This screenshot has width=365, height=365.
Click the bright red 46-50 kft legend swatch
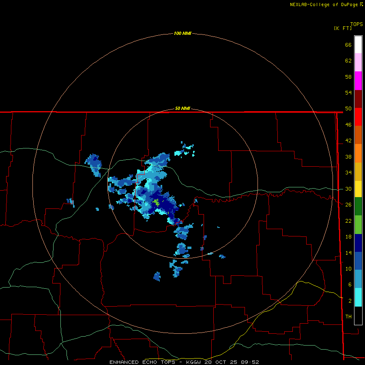click(358, 117)
